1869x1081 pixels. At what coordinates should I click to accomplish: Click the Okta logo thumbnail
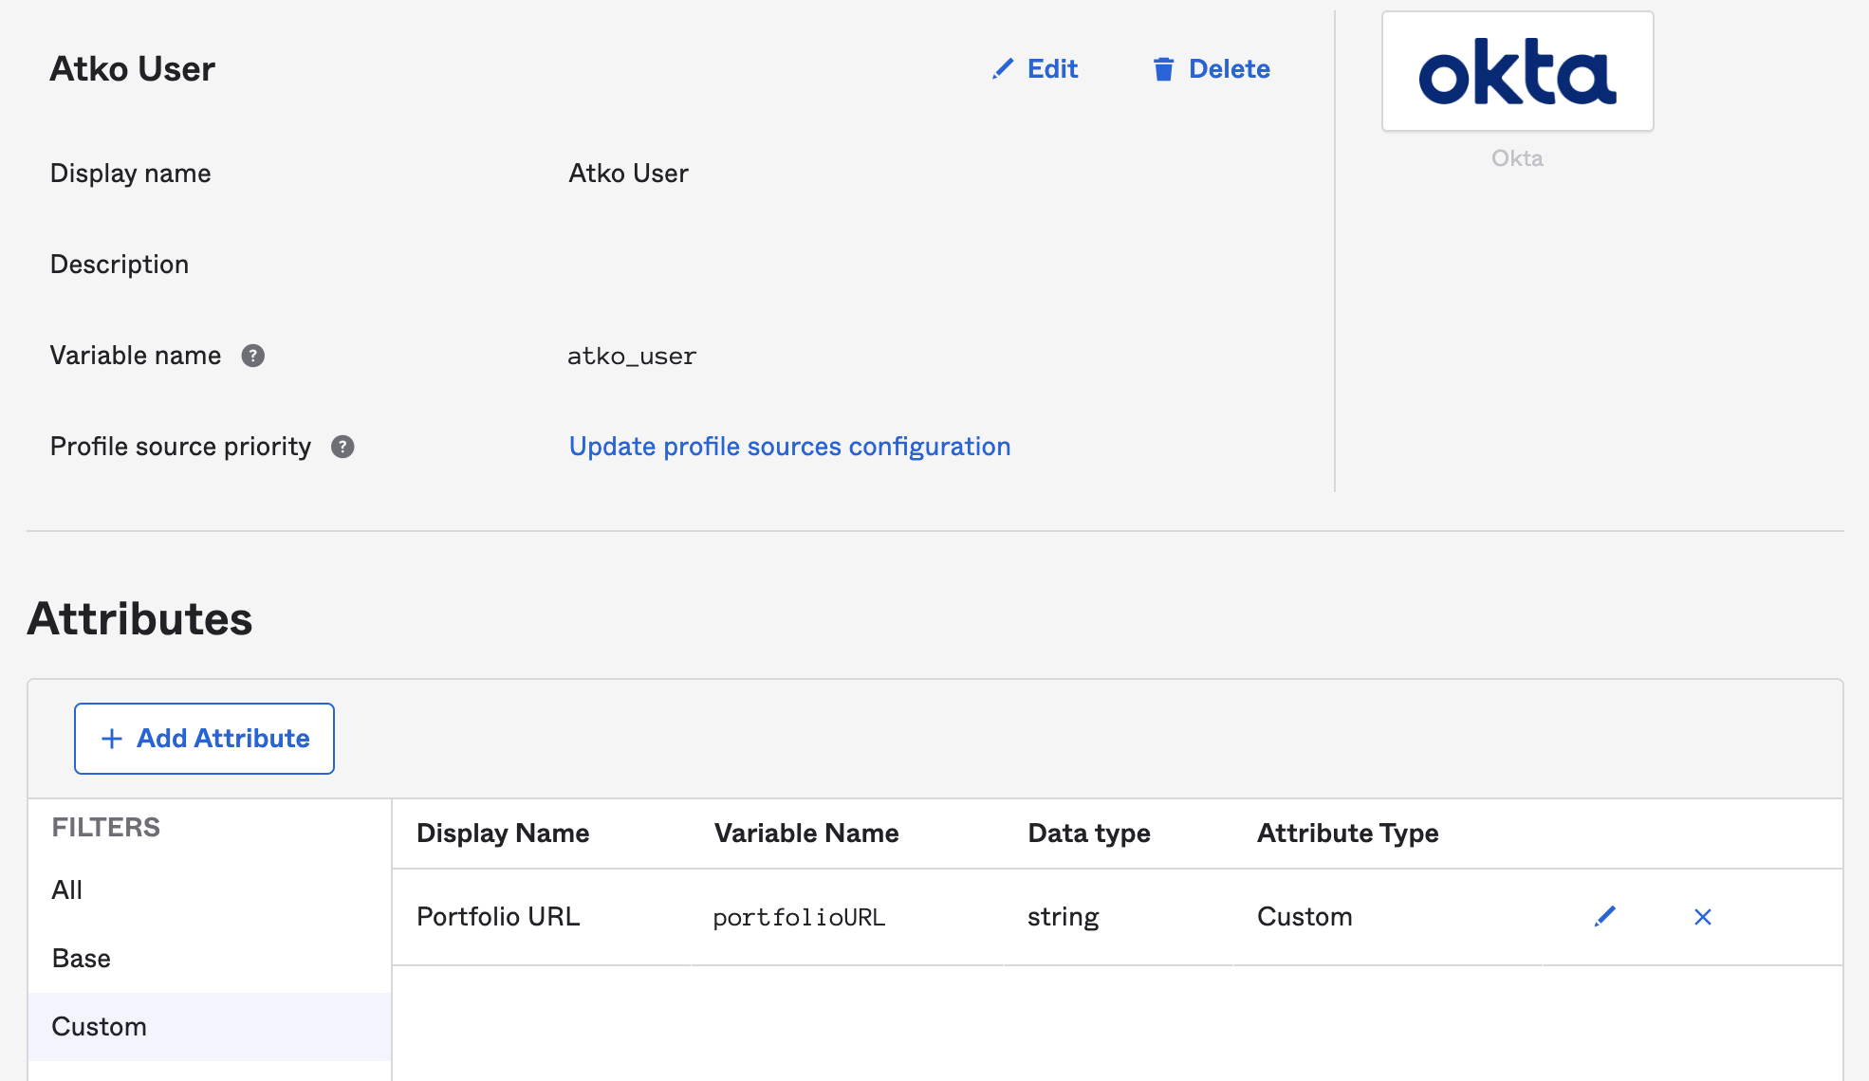click(1517, 72)
